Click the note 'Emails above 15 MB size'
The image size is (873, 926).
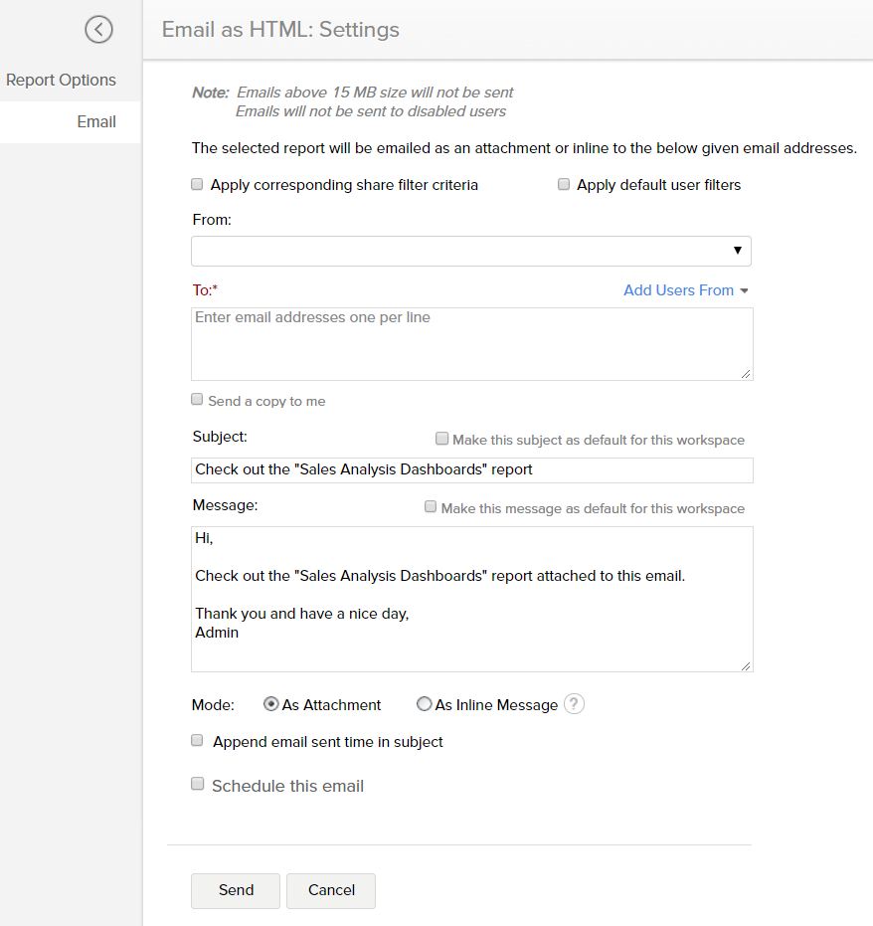tap(375, 93)
